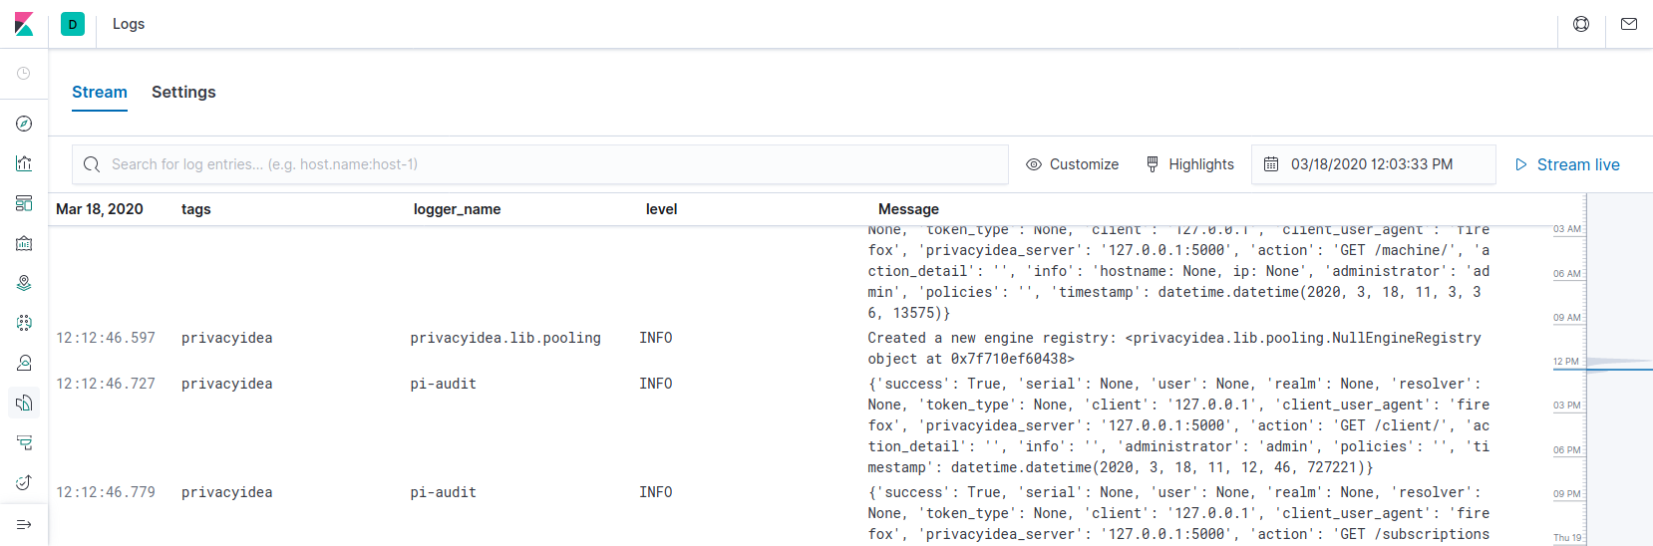Screen dimensions: 1653x546
Task: Select timestamp 12:12:46.779 entry
Action: coord(106,492)
